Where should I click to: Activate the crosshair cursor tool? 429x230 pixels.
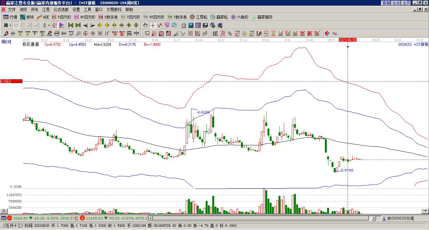click(x=153, y=25)
